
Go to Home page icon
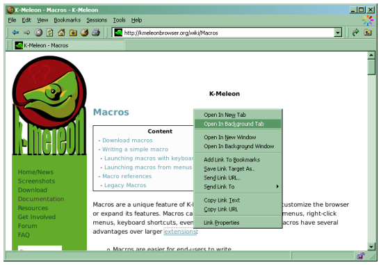pyautogui.click(x=61, y=32)
